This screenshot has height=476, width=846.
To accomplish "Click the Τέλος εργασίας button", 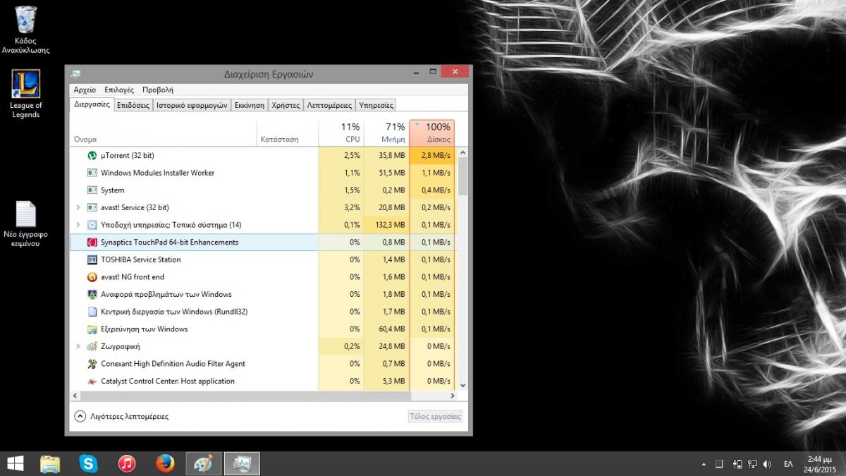I will 435,416.
